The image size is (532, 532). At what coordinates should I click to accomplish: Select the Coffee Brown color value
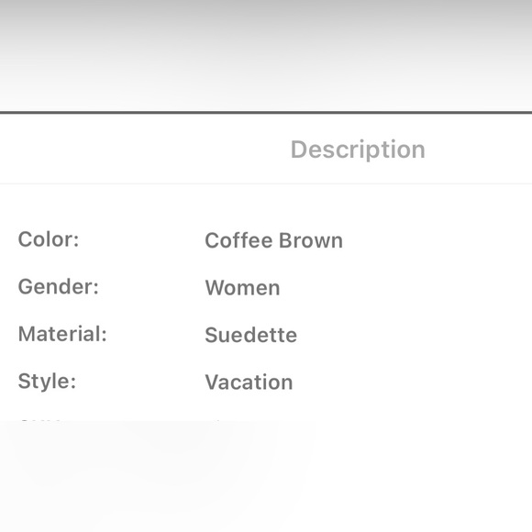pos(274,240)
